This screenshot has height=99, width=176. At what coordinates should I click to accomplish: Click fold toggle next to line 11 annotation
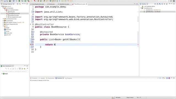pyautogui.click(x=34, y=32)
